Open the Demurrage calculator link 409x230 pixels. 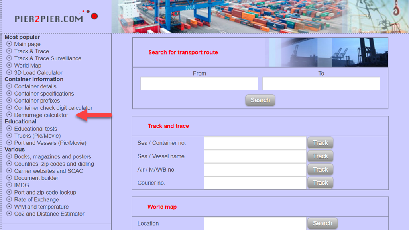coord(41,115)
